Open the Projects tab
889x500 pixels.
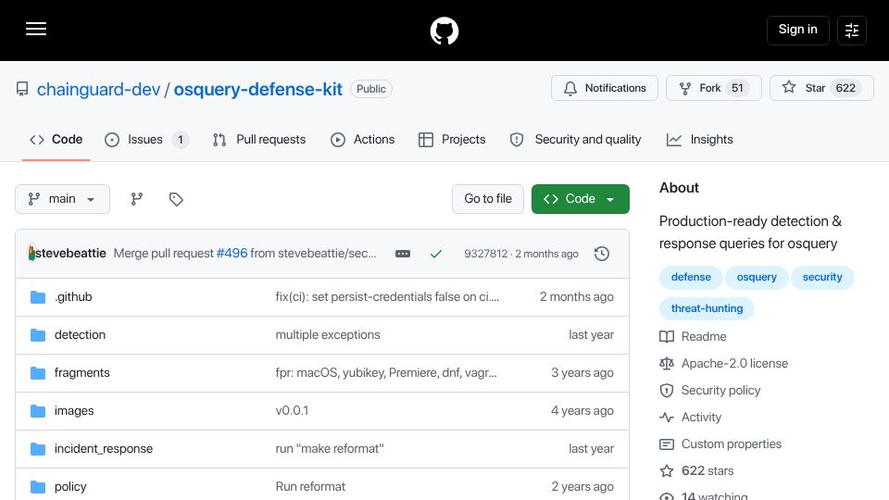pyautogui.click(x=452, y=140)
